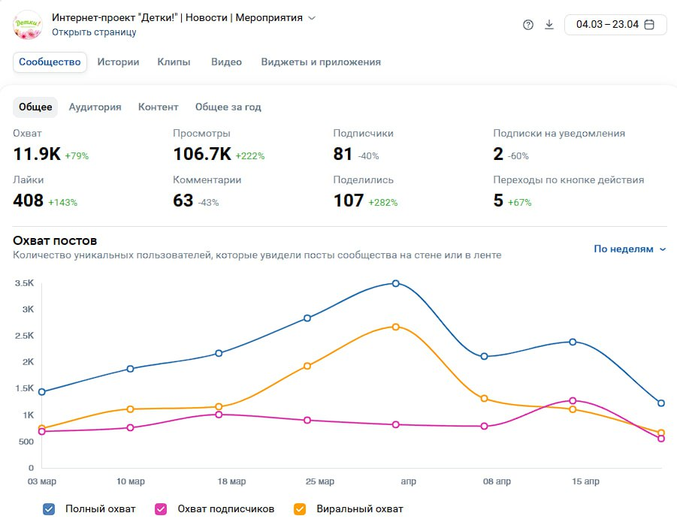The width and height of the screenshot is (677, 528).
Task: Open the calendar icon in date range
Action: click(649, 25)
